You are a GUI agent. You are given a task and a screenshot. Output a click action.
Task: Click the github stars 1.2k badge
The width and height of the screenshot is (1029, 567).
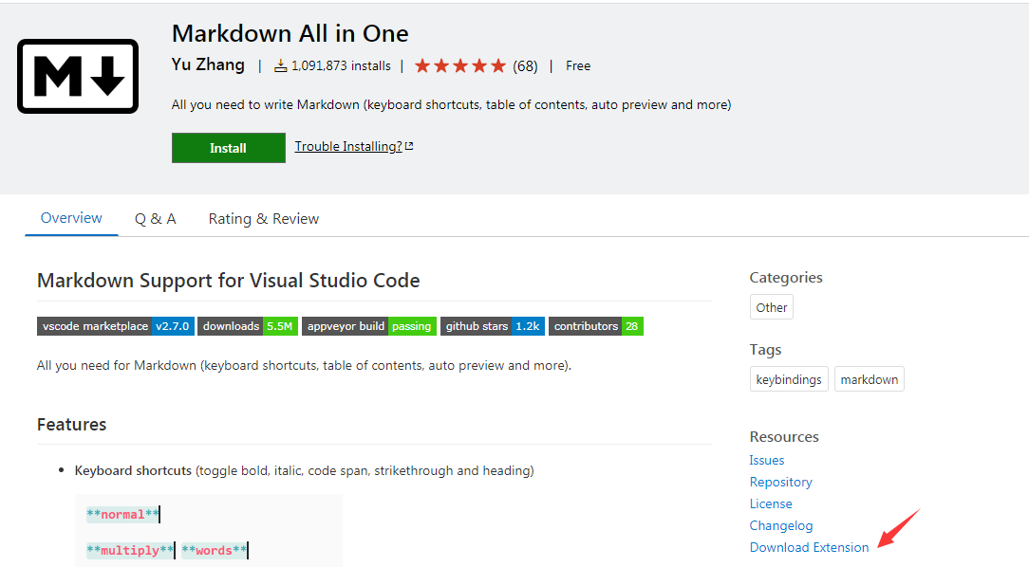(x=492, y=326)
